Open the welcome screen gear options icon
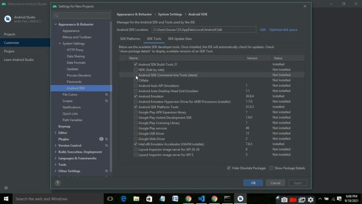Viewport: 362px width, 204px height. pos(6,188)
